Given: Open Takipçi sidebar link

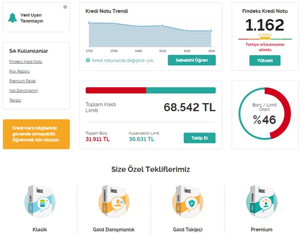Looking at the screenshot, I should tap(15, 100).
